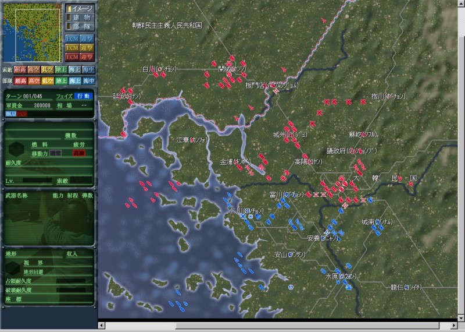The height and width of the screenshot is (332, 465).
Task: Select 高空 in the 索敵 row
Action: [34, 69]
